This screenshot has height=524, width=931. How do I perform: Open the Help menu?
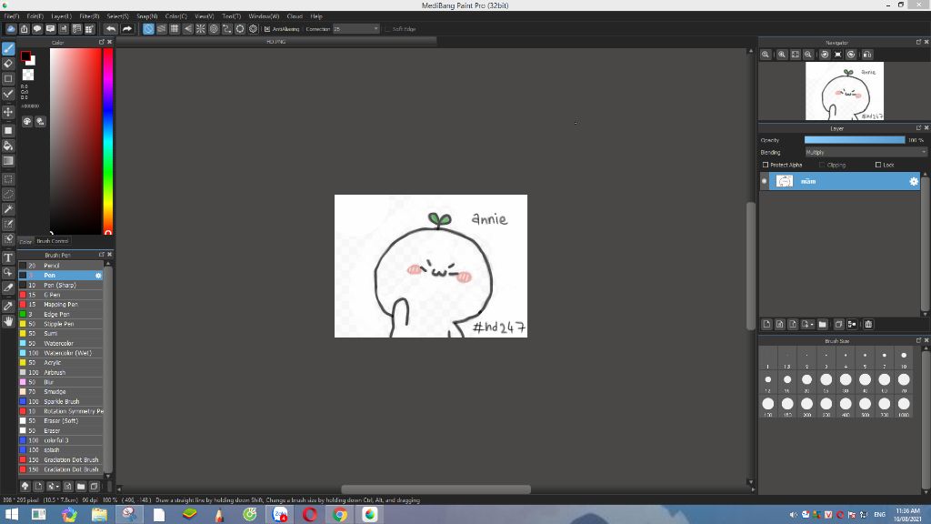click(x=316, y=16)
